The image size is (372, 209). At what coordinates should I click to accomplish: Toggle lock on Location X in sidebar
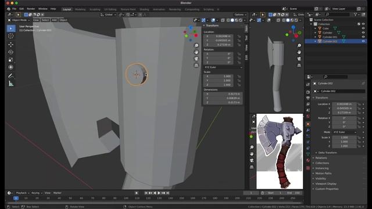tap(239, 36)
